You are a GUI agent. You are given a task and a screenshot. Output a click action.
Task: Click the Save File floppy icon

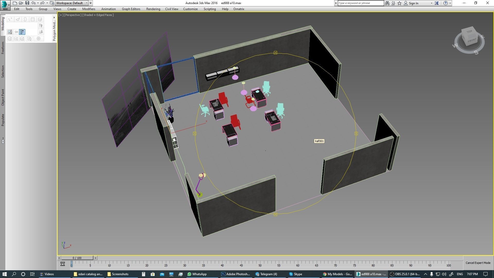[x=27, y=3]
